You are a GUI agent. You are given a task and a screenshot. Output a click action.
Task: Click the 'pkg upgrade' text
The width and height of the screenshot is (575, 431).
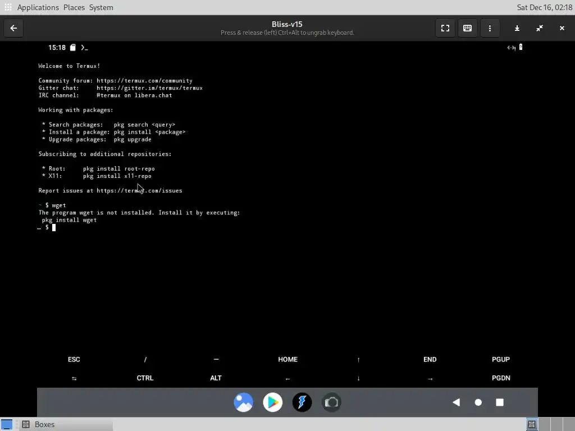[x=133, y=139]
